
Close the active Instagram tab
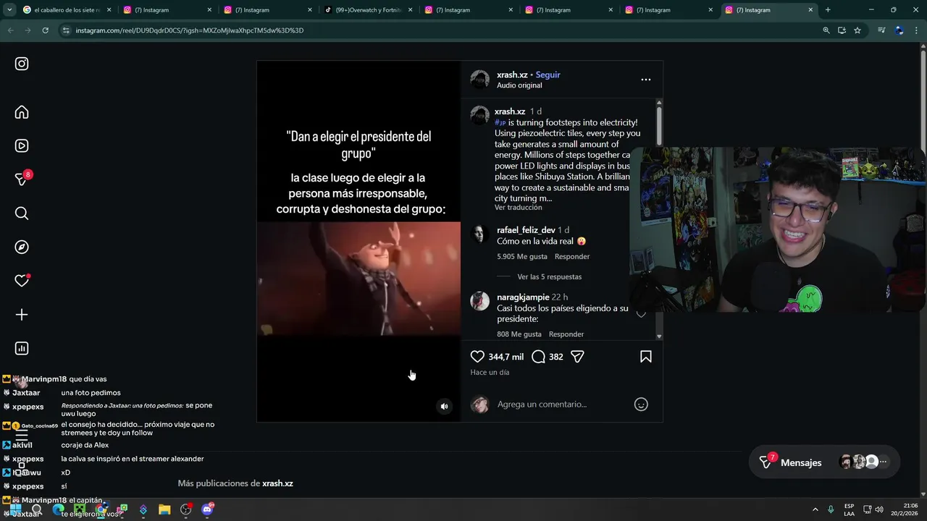[810, 10]
